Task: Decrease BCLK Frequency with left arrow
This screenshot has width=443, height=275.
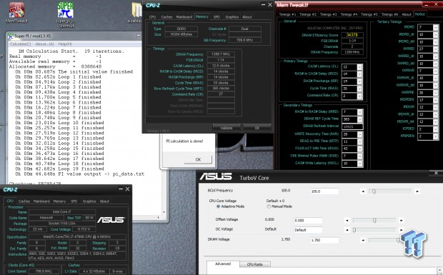Action: tap(363, 191)
